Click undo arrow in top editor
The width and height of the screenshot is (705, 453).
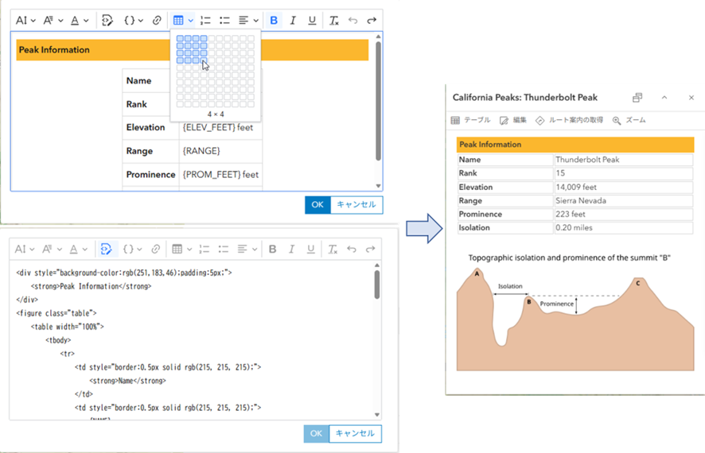tap(352, 21)
